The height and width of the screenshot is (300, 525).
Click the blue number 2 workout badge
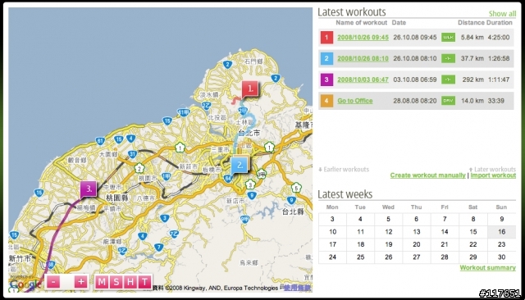(326, 58)
